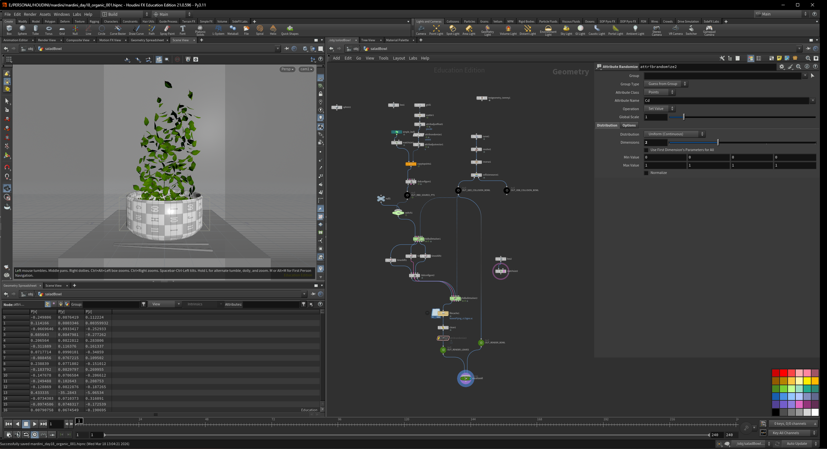Open the Operation dropdown
827x449 pixels.
click(x=659, y=109)
